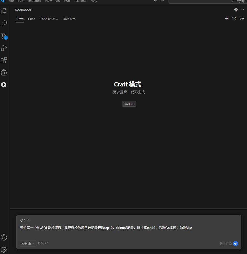The image size is (247, 254).
Task: Click the MCP icon in CodeBuddy header
Action: 236,10
